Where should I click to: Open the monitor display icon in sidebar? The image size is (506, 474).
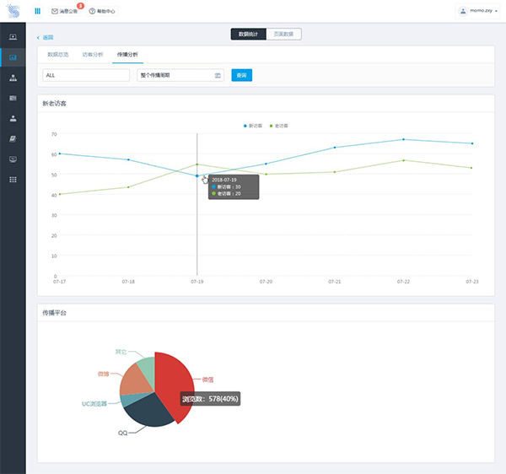13,159
